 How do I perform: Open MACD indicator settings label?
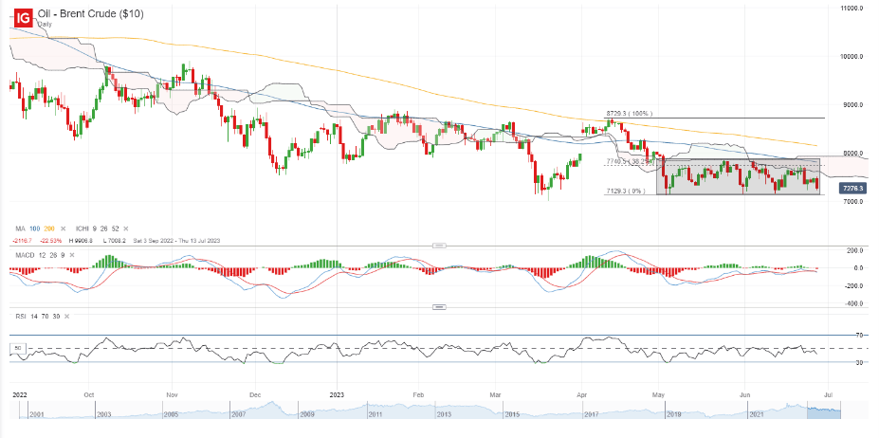[x=25, y=256]
